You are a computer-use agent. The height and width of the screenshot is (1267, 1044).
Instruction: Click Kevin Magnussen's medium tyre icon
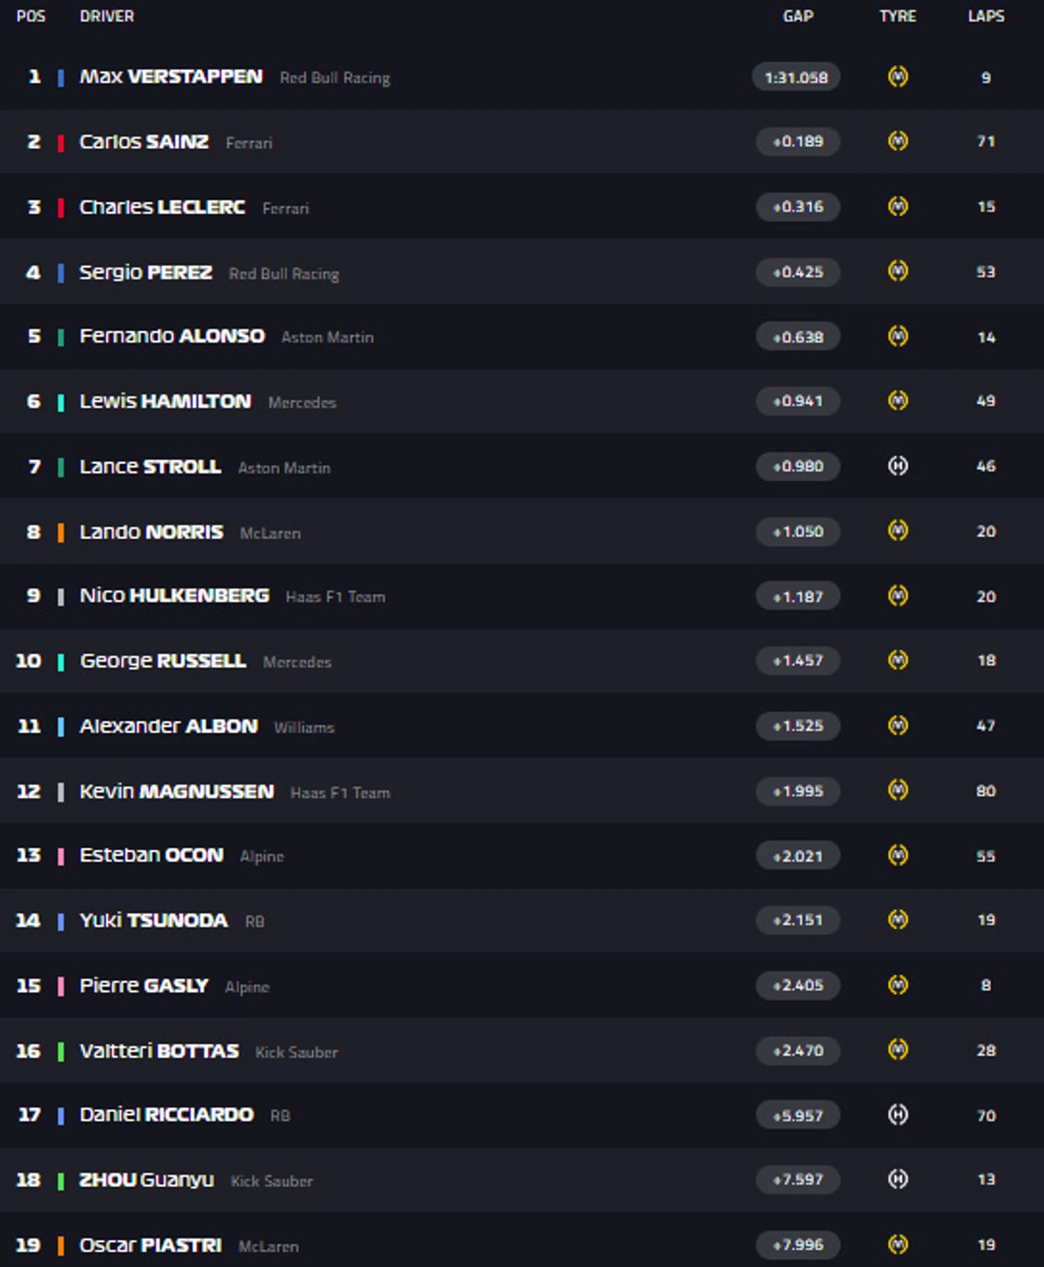897,790
